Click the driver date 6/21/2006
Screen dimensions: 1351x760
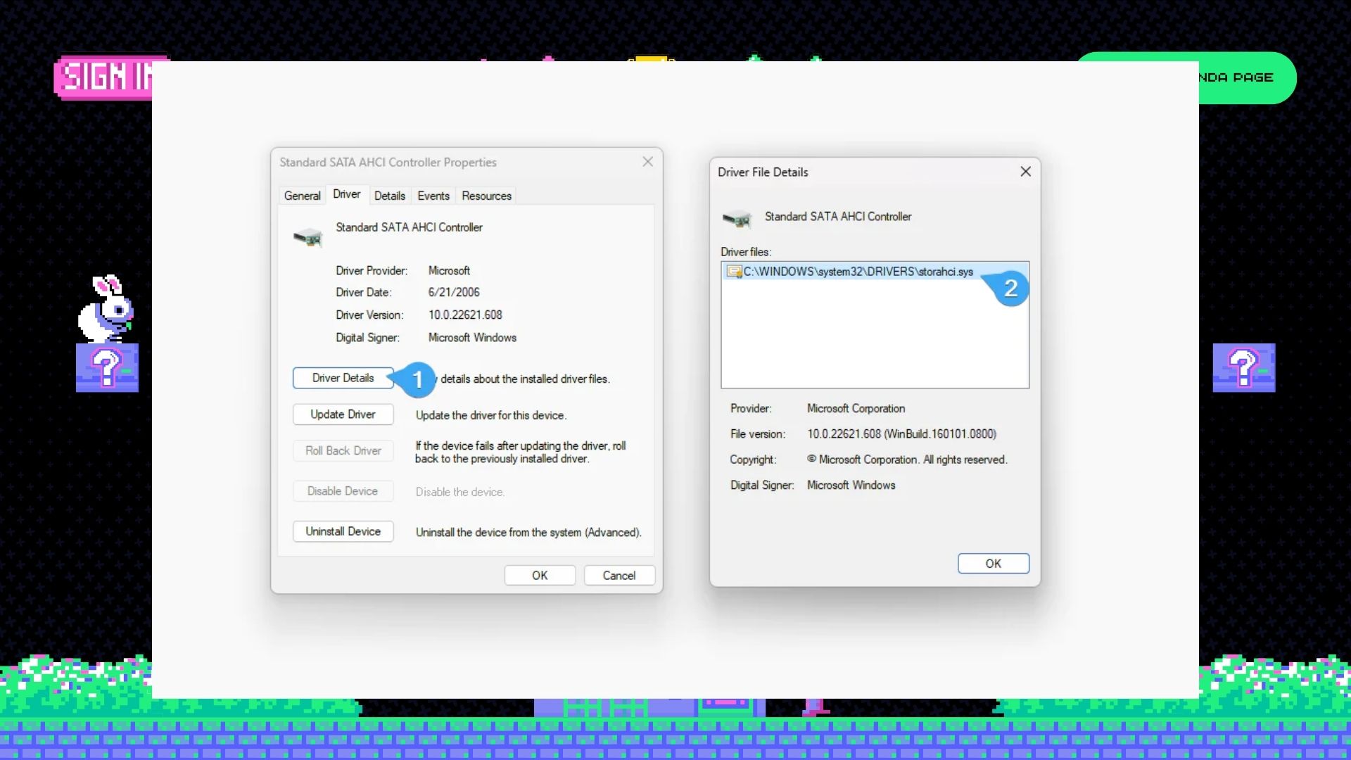point(454,293)
